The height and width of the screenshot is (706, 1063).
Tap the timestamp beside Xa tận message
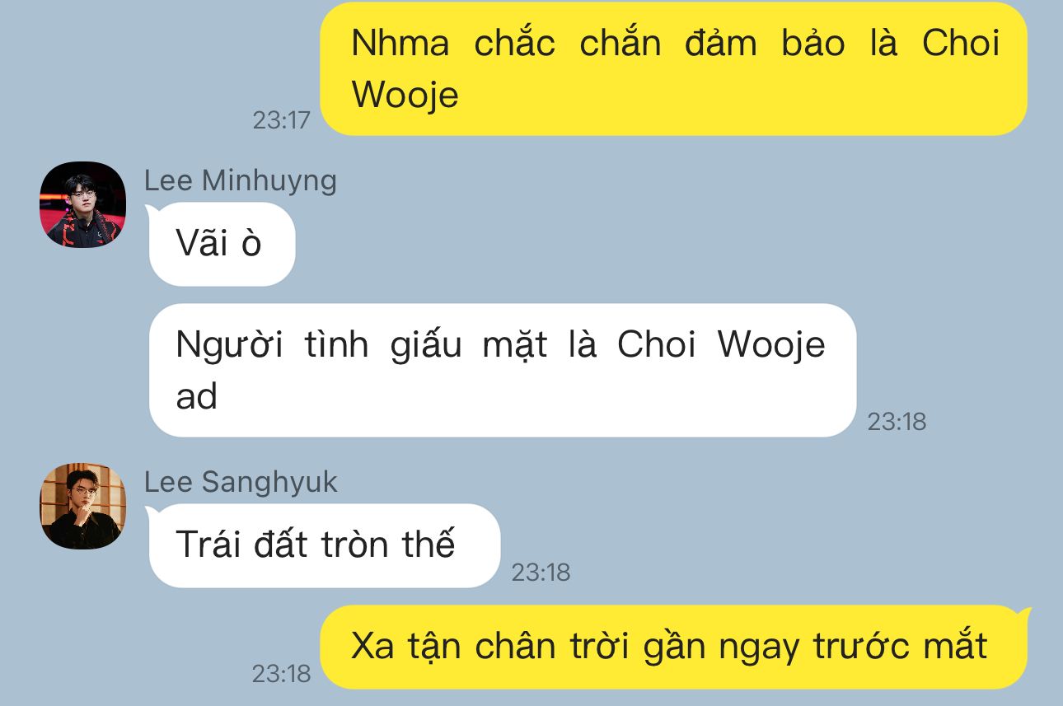[281, 674]
